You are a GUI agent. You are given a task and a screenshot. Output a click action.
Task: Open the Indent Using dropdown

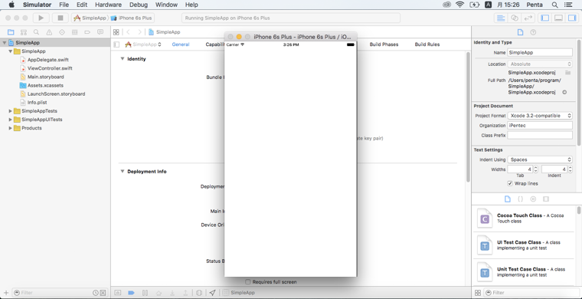click(x=540, y=159)
